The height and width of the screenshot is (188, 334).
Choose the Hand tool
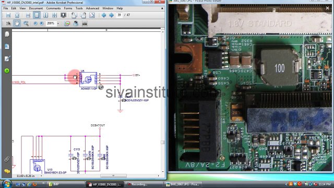click(17, 23)
